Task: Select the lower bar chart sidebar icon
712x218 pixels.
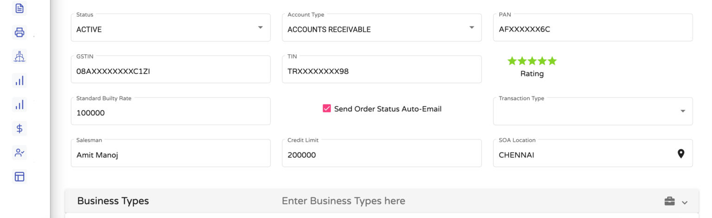Action: pyautogui.click(x=19, y=104)
